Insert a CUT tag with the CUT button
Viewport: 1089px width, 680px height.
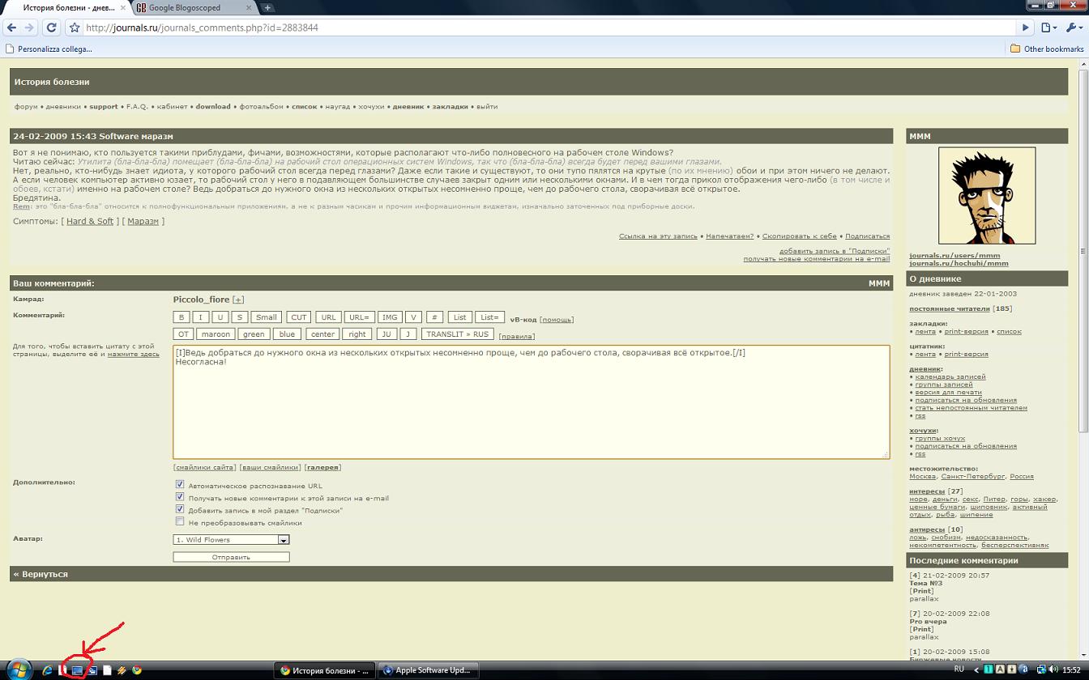299,317
